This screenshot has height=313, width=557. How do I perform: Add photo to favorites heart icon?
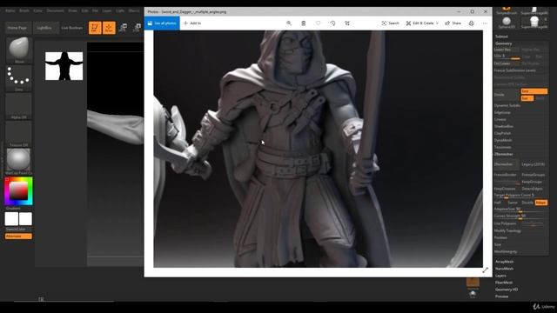(318, 23)
